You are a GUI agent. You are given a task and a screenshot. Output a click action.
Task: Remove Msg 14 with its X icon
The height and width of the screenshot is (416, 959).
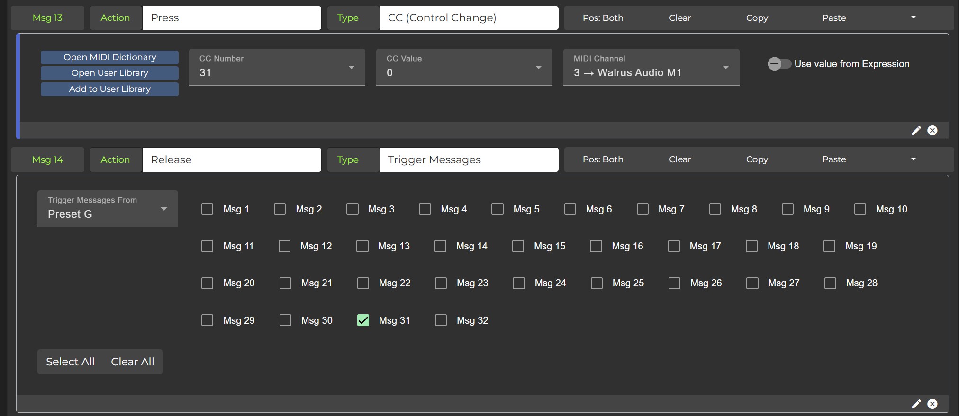click(x=932, y=404)
